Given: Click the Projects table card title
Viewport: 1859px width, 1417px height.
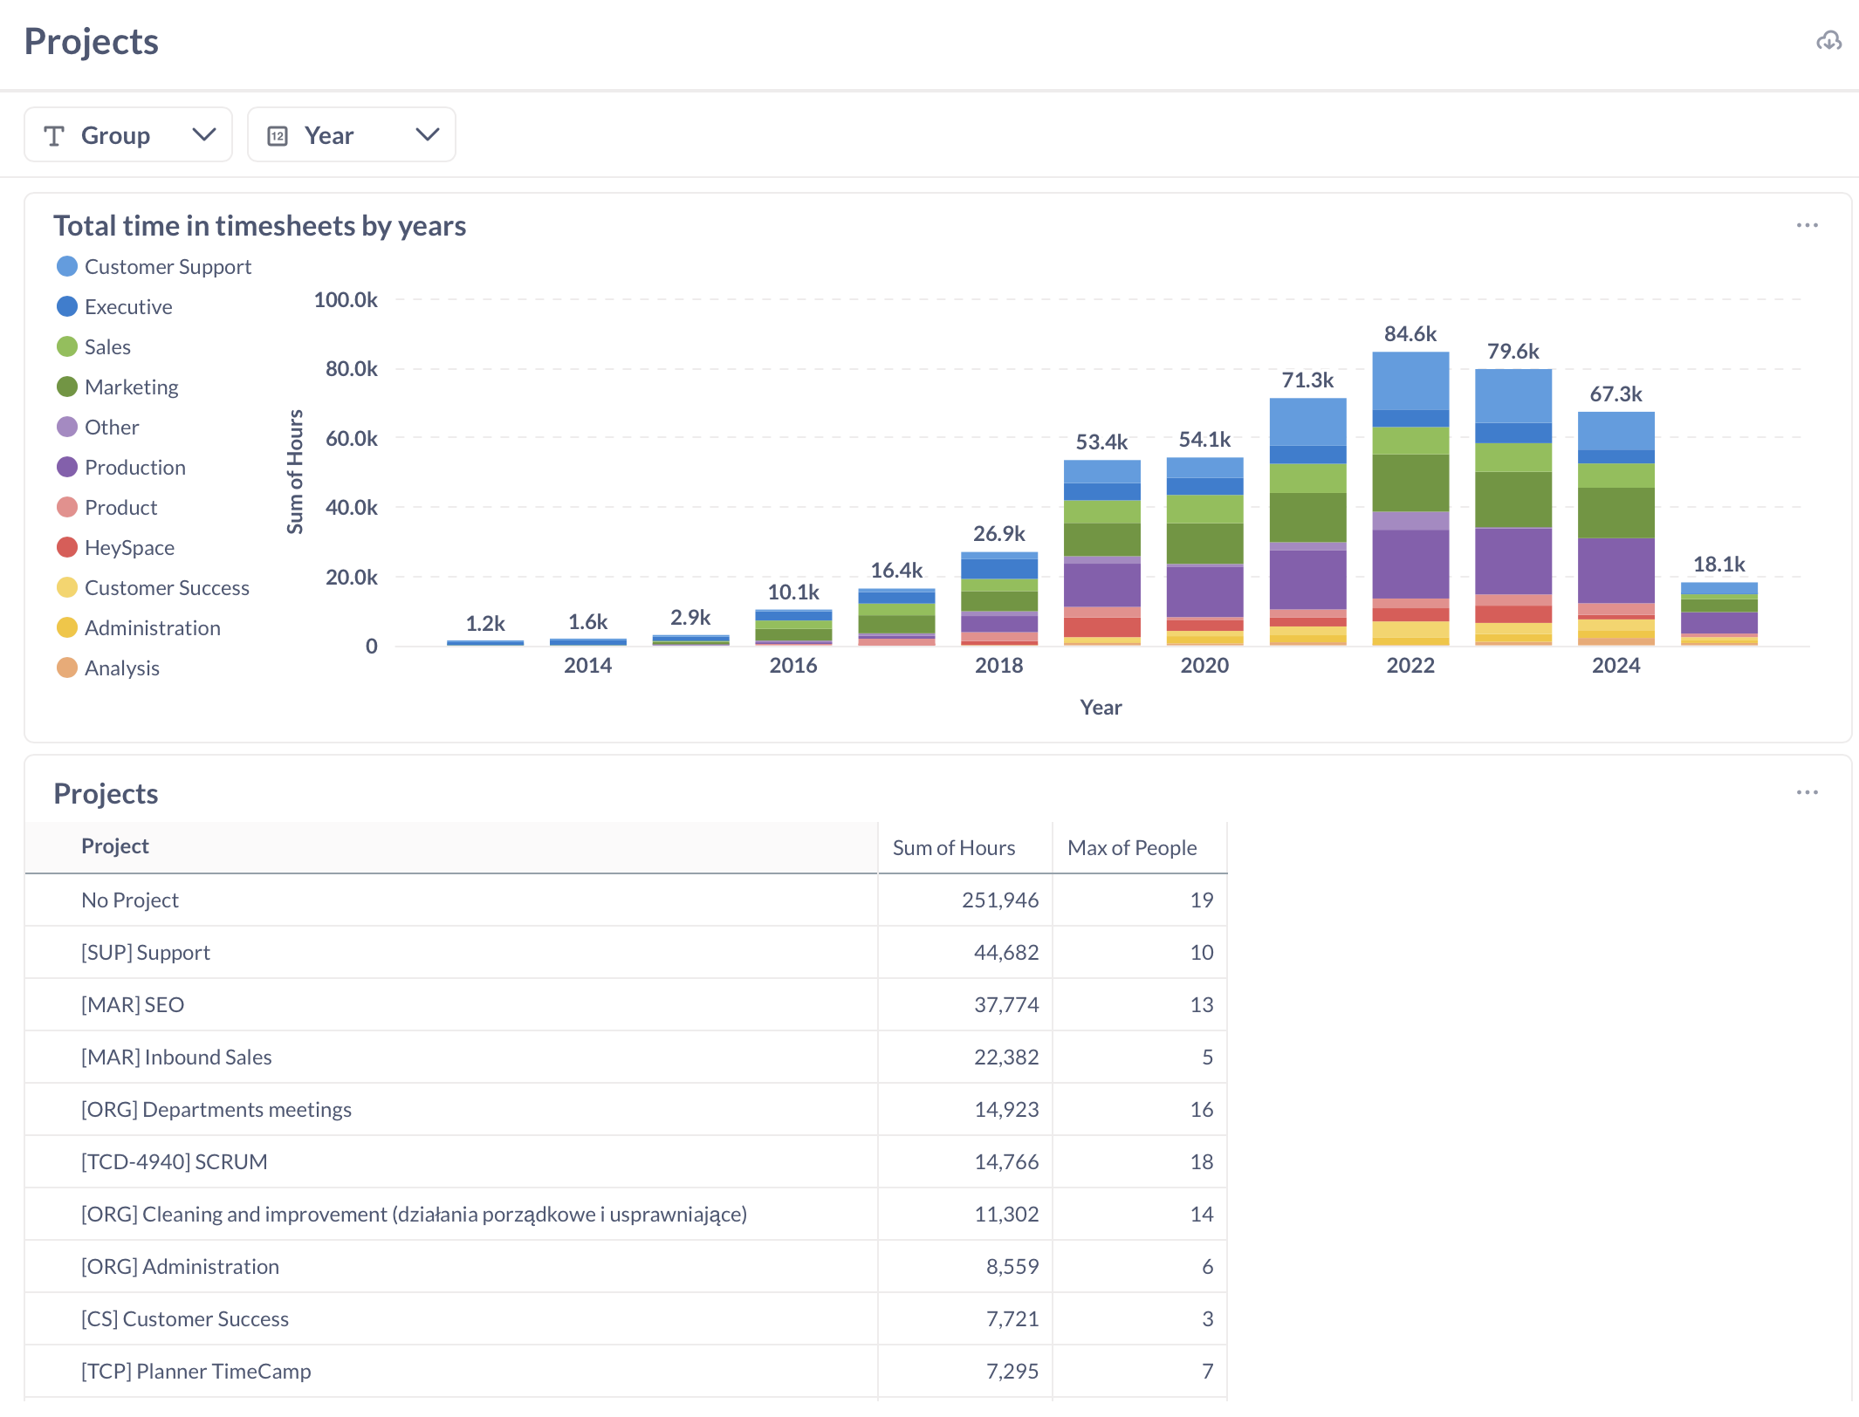Looking at the screenshot, I should pyautogui.click(x=106, y=793).
